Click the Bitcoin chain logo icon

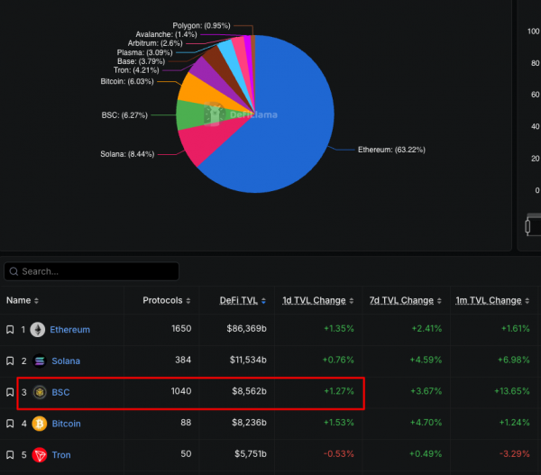[38, 424]
